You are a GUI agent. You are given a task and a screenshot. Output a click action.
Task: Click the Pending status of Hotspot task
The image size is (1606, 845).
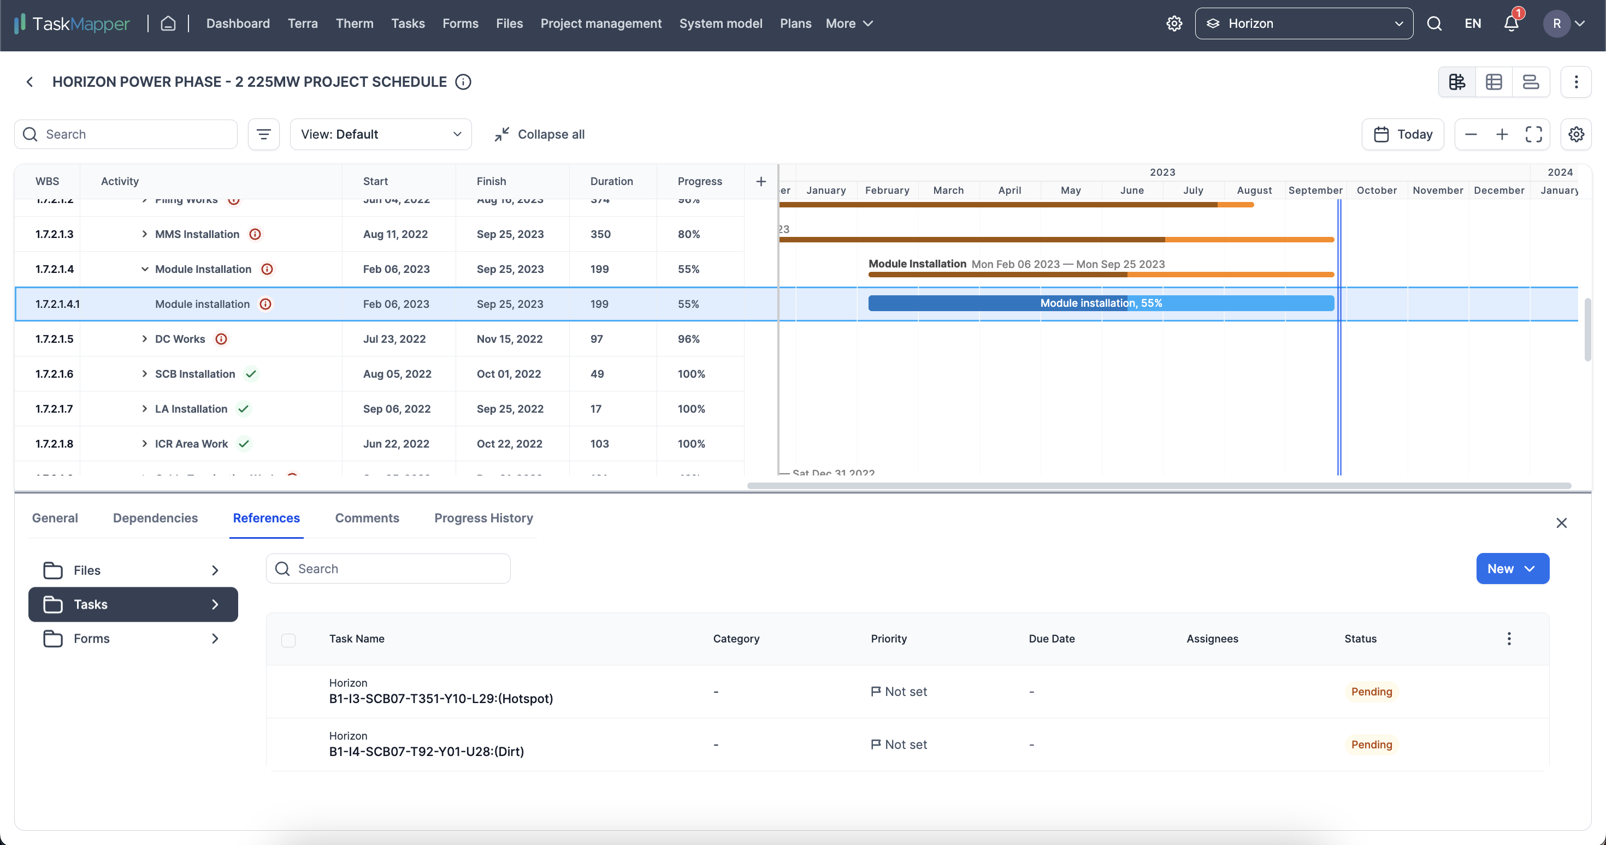pyautogui.click(x=1371, y=692)
